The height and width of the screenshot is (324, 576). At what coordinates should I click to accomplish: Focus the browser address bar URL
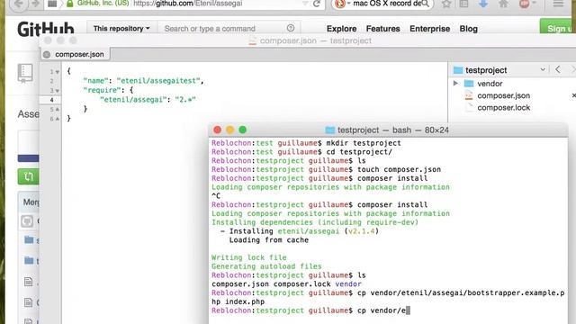coord(188,4)
